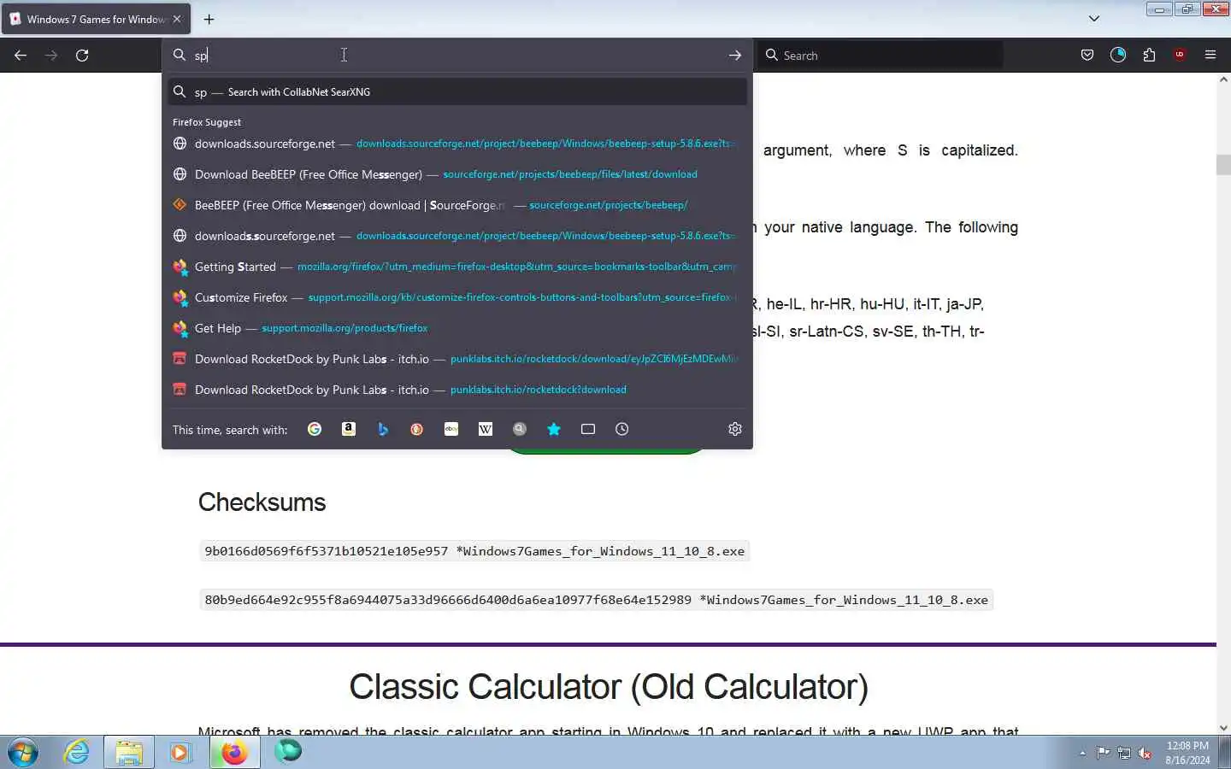Switch to Firefox taskbar button
This screenshot has height=769, width=1231.
[234, 752]
